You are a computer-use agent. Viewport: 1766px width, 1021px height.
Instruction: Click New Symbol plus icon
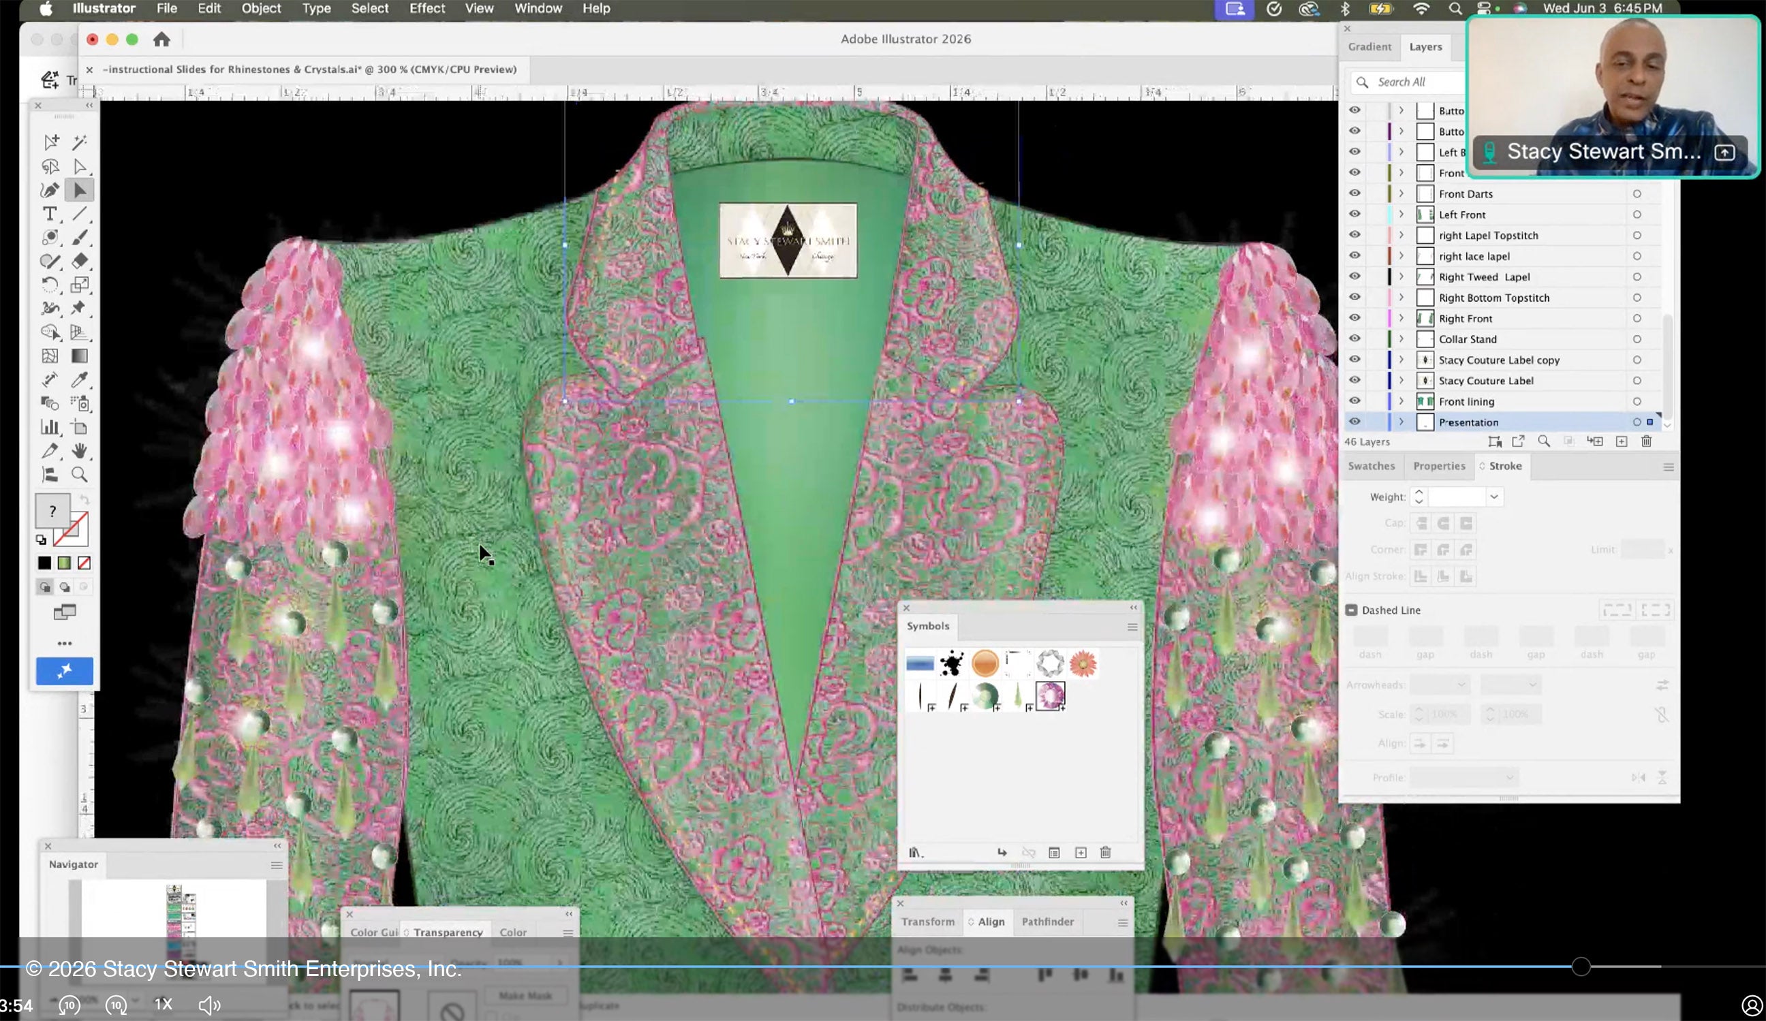coord(1081,852)
